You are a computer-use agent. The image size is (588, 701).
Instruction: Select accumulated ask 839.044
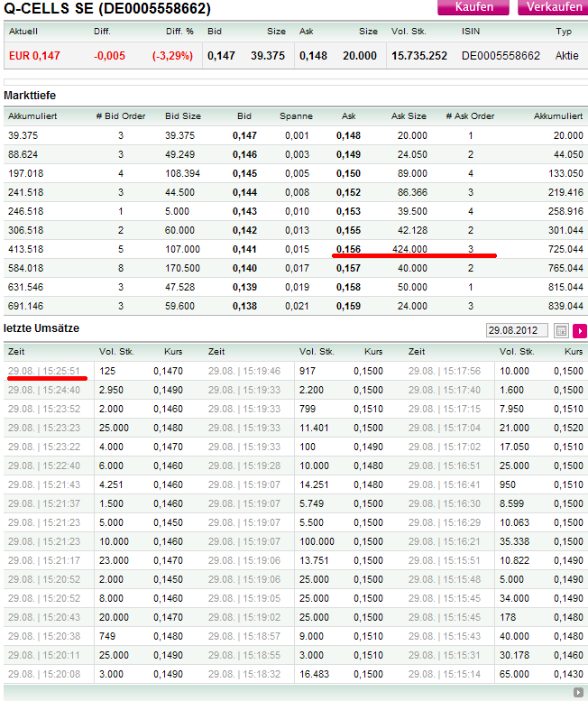click(x=565, y=306)
